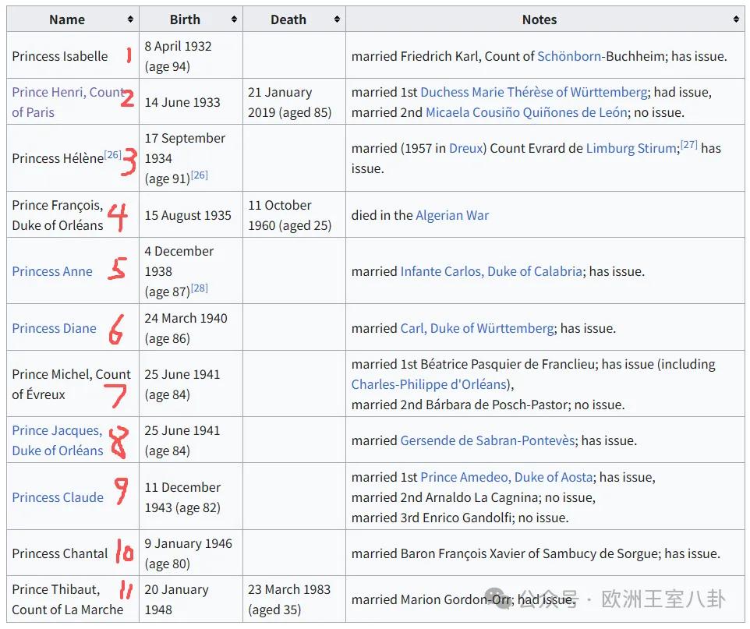
Task: Open the Schönborn link
Action: (568, 56)
